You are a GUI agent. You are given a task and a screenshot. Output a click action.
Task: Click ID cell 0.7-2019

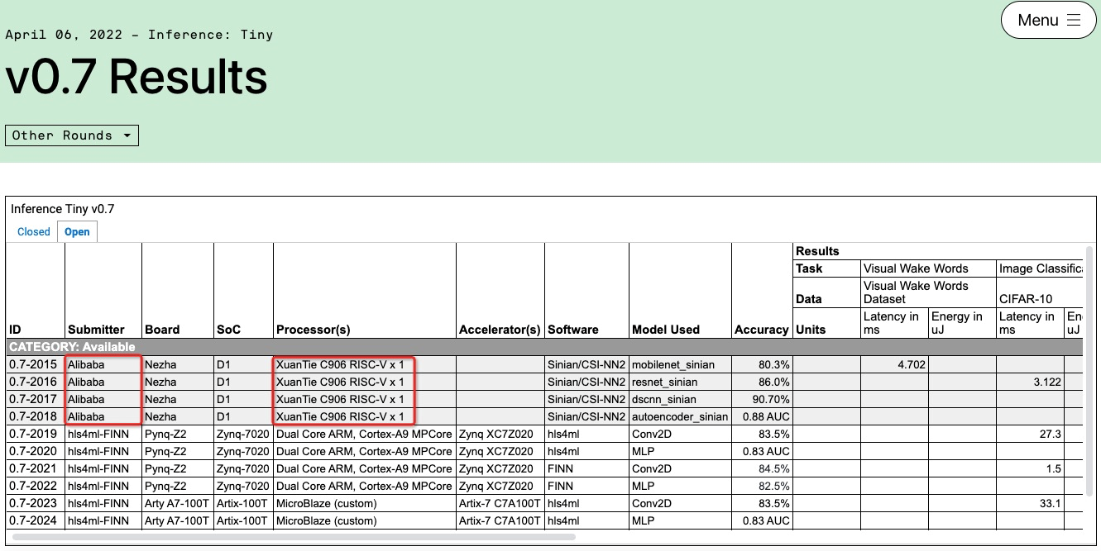tap(36, 434)
